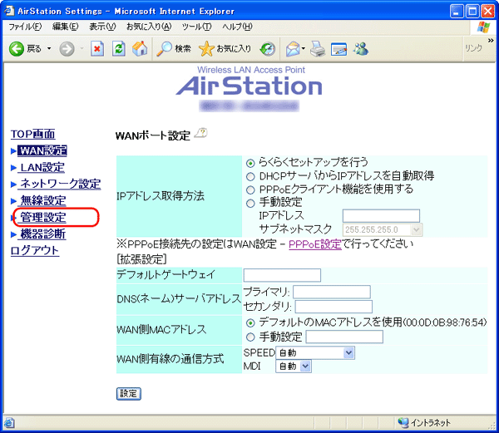
Task: Click the プライマリ DNS input field
Action: tap(332, 293)
